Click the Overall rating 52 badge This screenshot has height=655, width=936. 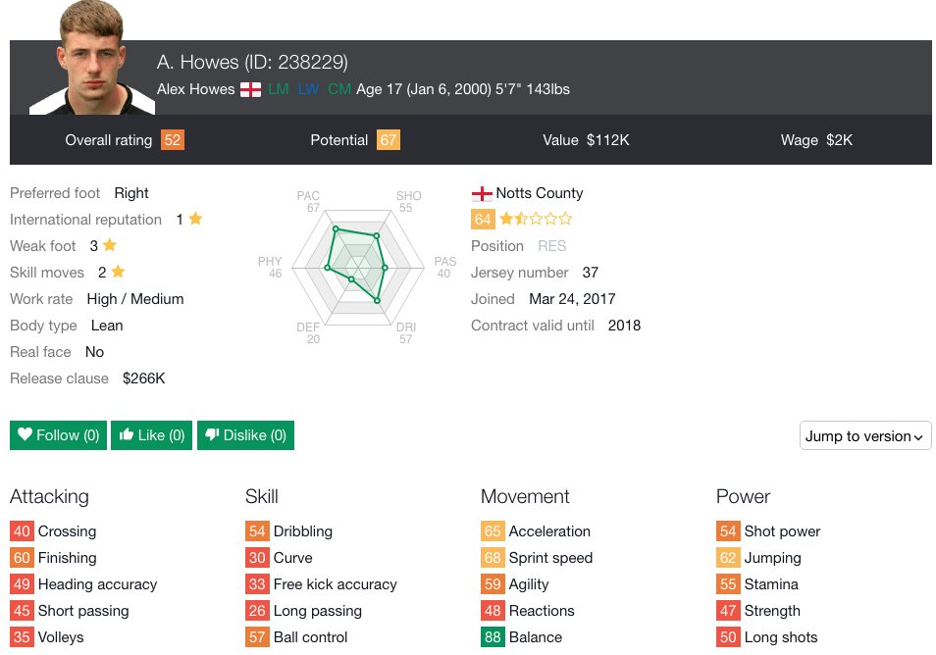(x=173, y=140)
